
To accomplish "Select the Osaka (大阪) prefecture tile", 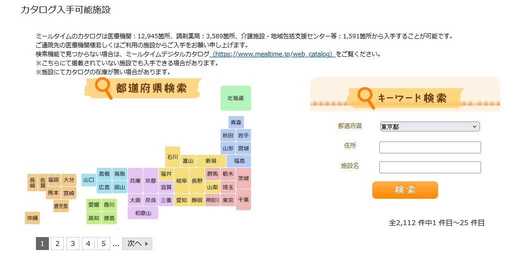I will [x=135, y=200].
